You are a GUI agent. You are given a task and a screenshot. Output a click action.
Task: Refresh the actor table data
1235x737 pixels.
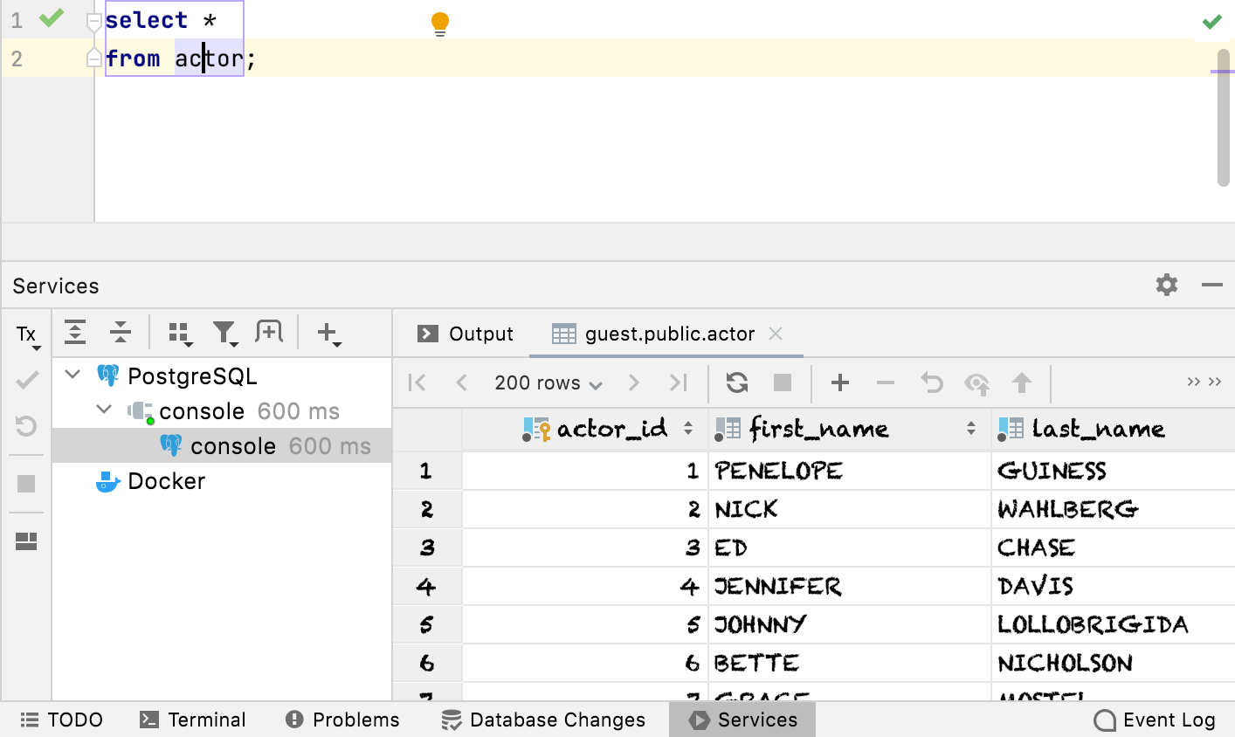[736, 382]
